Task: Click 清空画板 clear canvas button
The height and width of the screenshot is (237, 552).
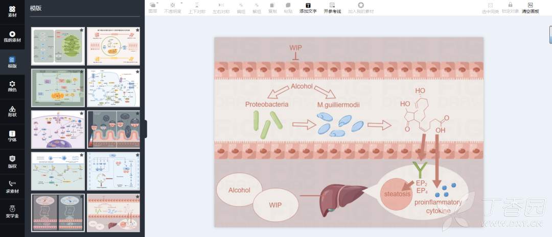Action: click(x=530, y=8)
